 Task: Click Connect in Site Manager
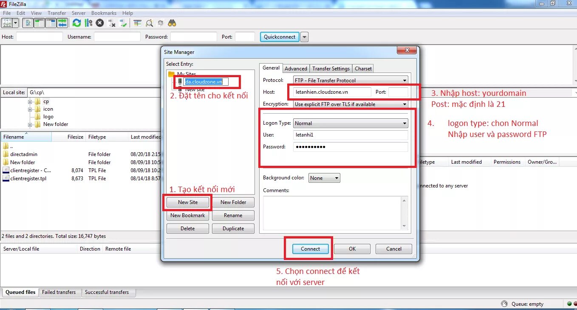pos(311,249)
